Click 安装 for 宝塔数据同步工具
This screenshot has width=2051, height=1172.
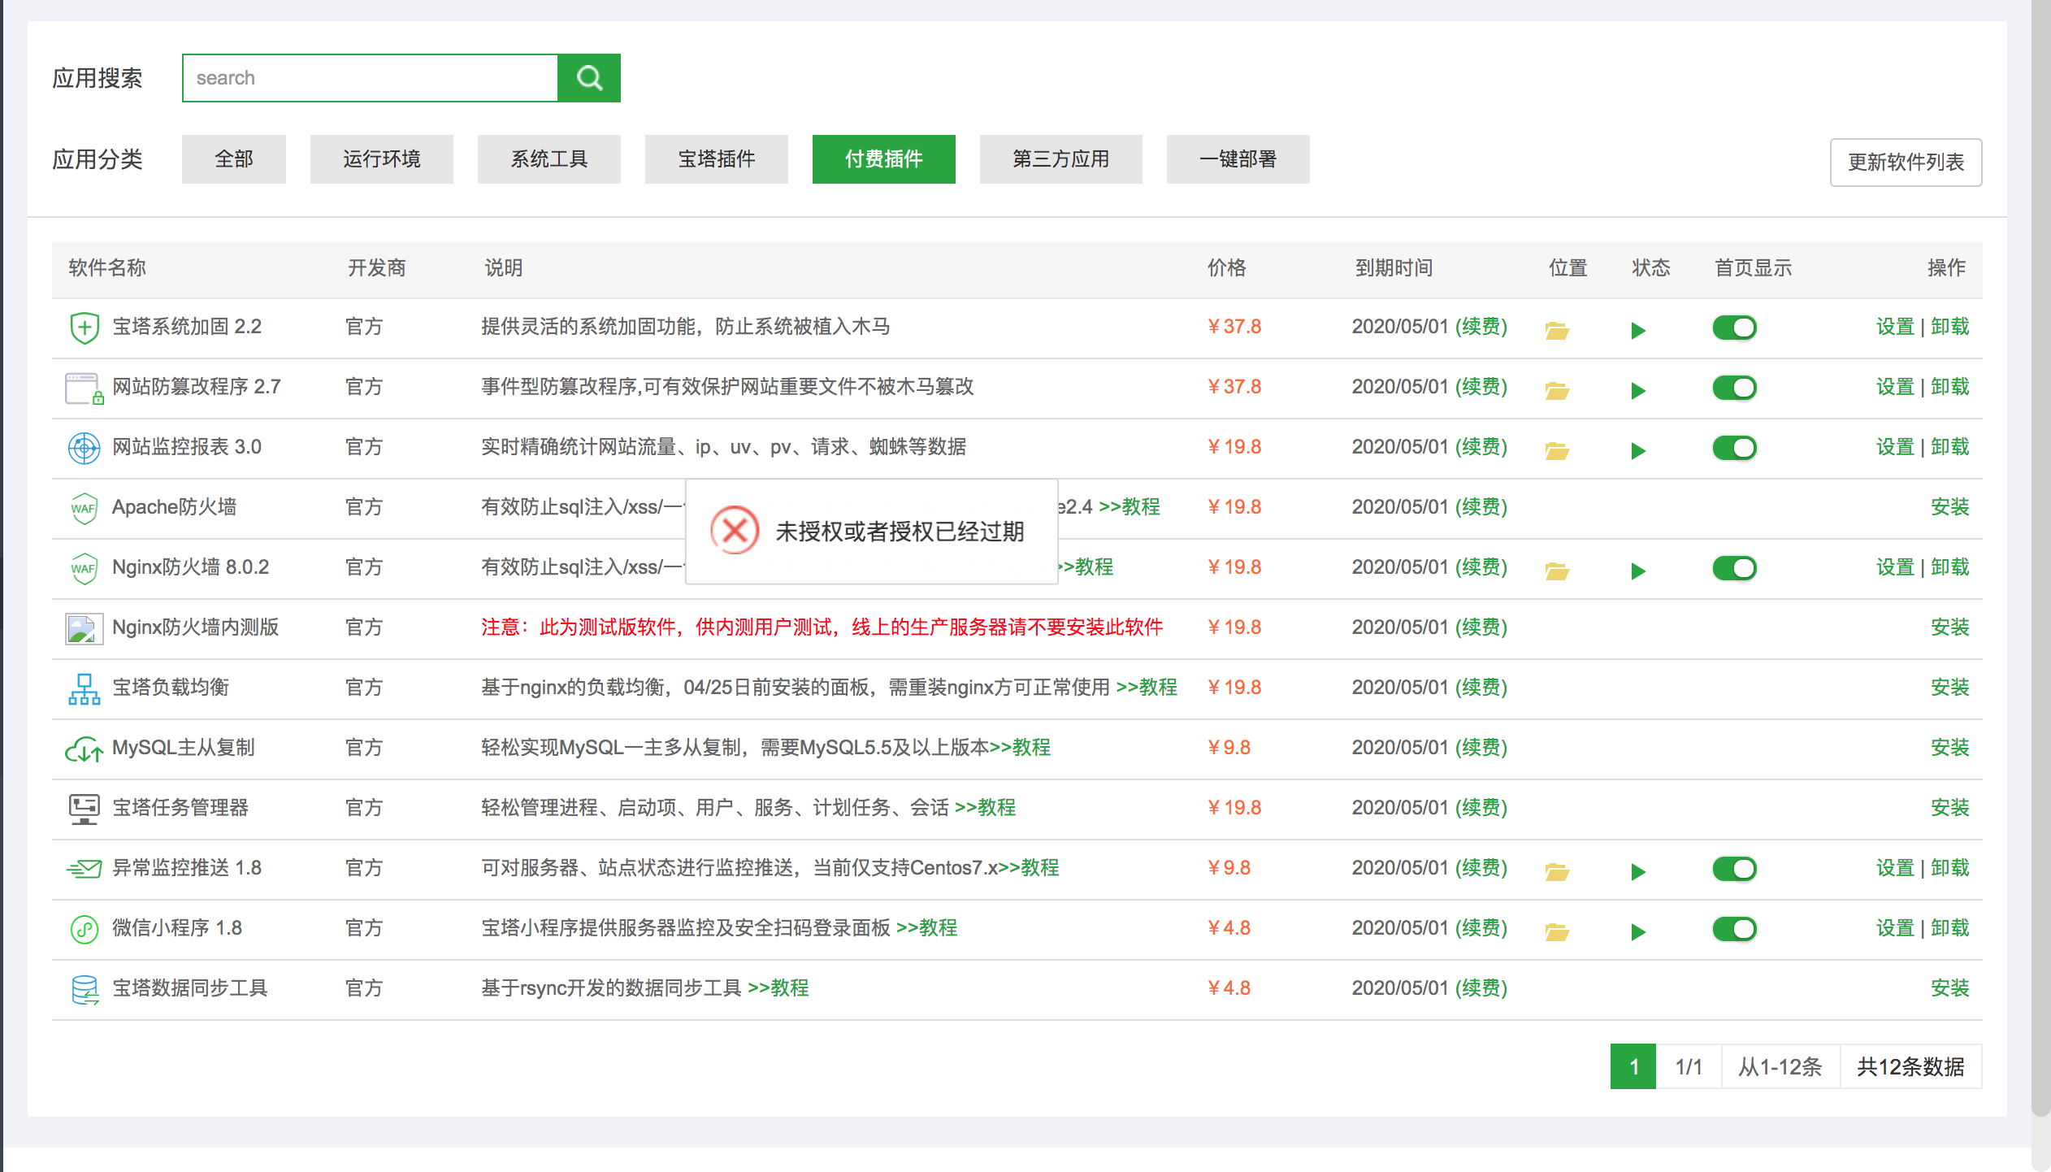(1950, 988)
